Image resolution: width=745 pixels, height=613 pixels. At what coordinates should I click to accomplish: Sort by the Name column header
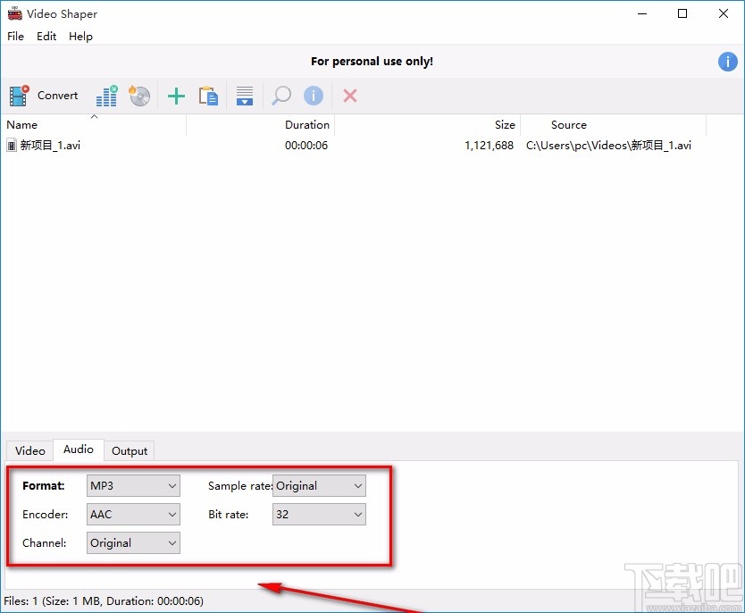coord(94,125)
